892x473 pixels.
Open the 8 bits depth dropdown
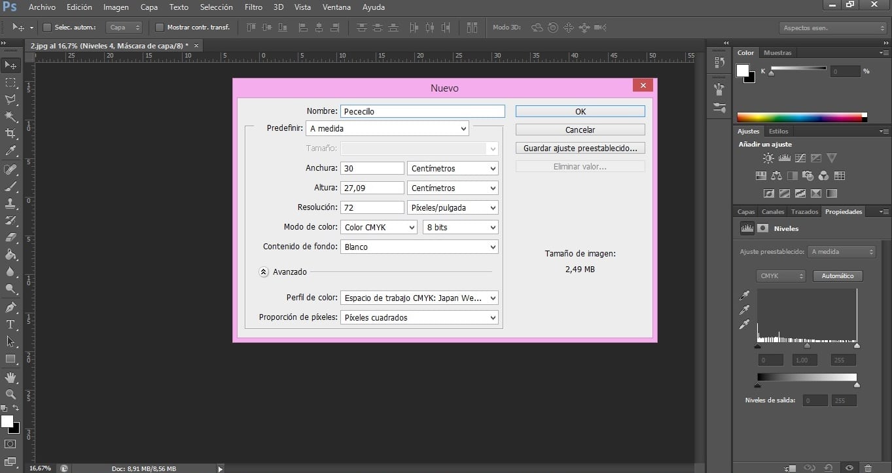click(460, 227)
